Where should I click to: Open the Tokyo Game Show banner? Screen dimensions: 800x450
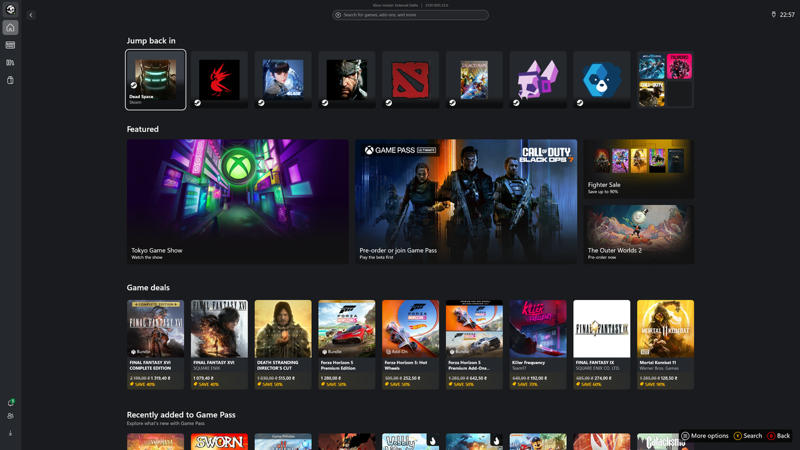tap(237, 201)
